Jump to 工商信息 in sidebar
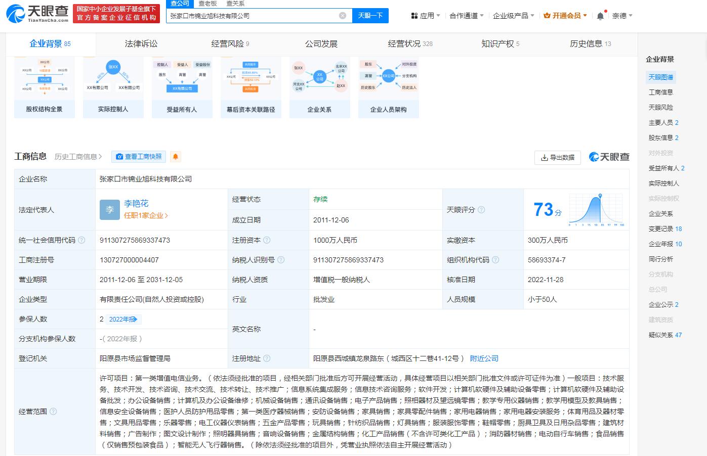The height and width of the screenshot is (456, 707). pos(661,93)
